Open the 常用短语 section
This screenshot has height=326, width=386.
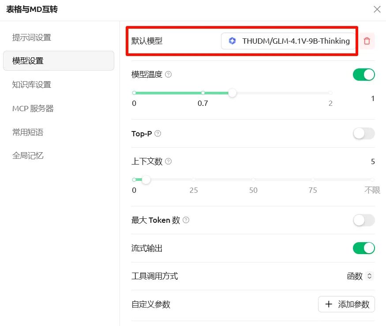click(x=27, y=132)
